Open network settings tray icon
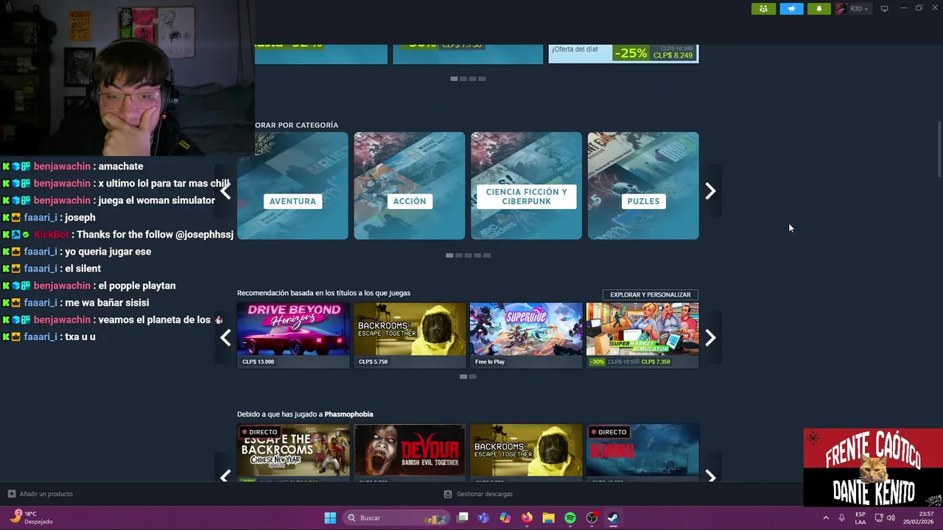Screen dimensions: 943x530 click(x=879, y=518)
